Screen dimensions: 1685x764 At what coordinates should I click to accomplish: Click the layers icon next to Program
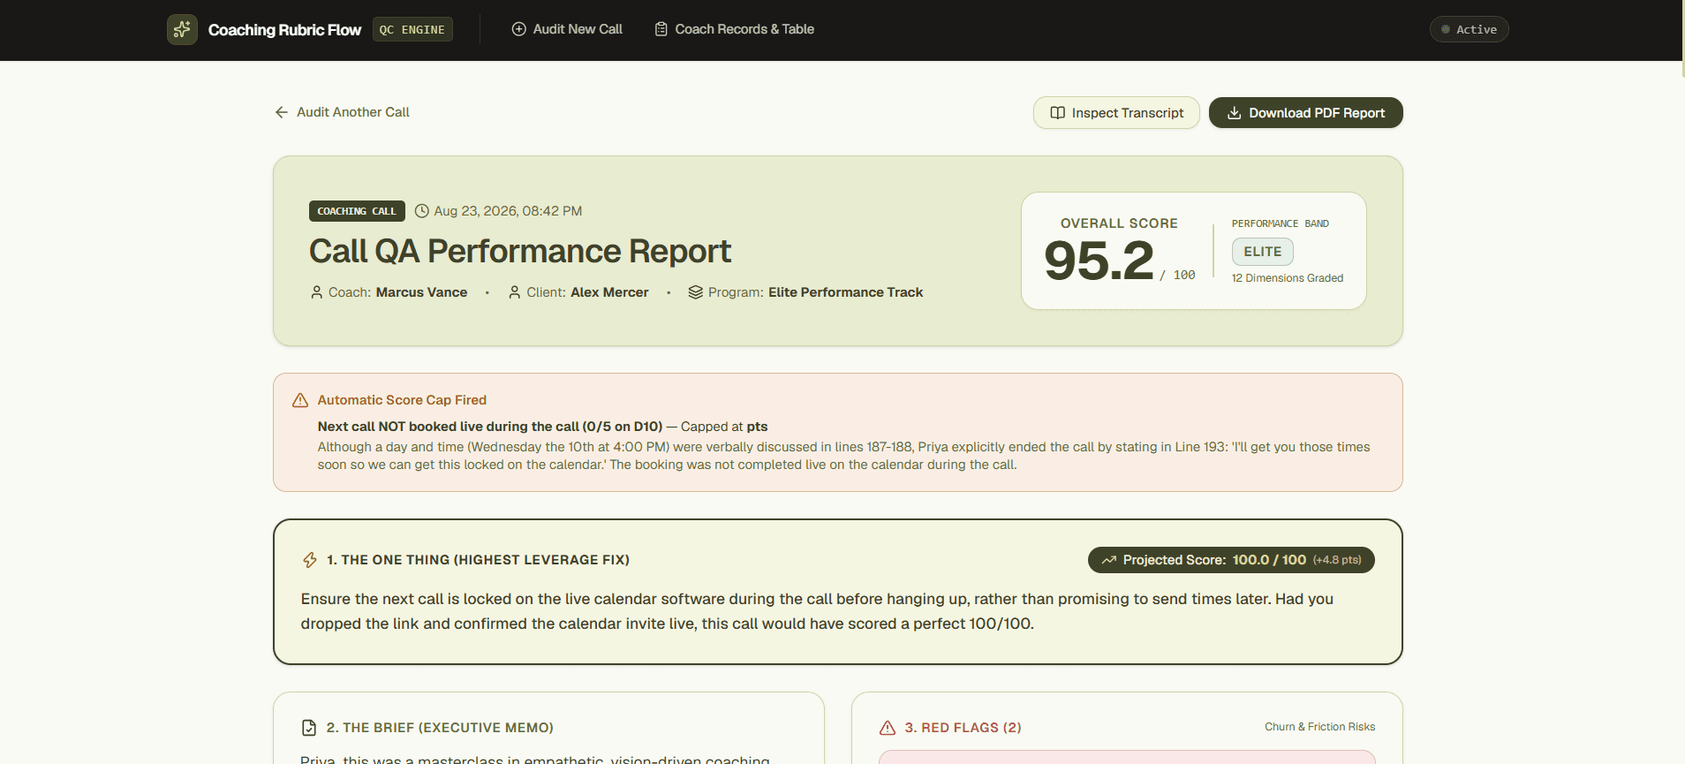click(x=696, y=292)
